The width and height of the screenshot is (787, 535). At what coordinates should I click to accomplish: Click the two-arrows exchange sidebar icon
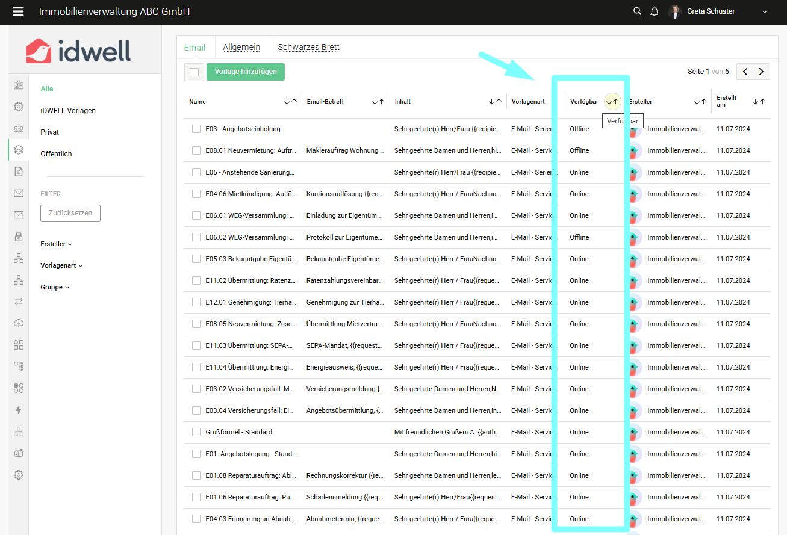pyautogui.click(x=19, y=302)
